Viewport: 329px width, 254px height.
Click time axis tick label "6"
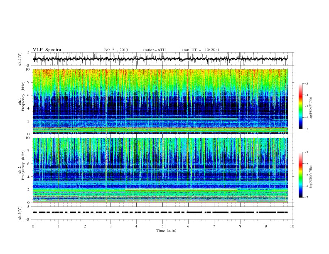[188, 226]
